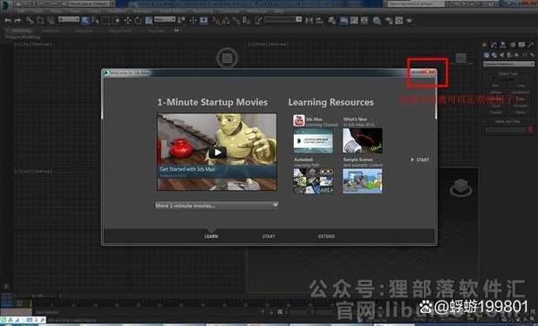Open the Material Editor
The height and width of the screenshot is (326, 538).
(377, 21)
